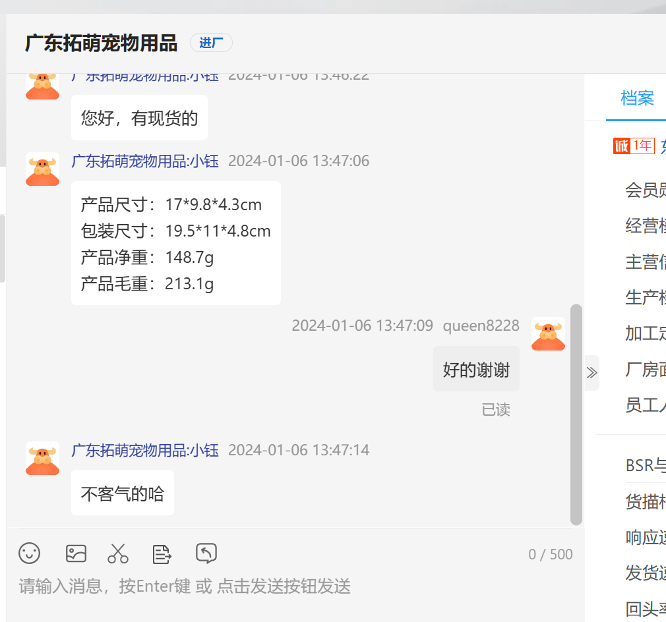666x622 pixels.
Task: Click the 您好，有现货的 message bubble
Action: 139,118
